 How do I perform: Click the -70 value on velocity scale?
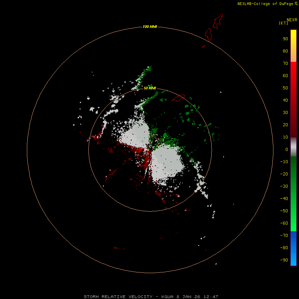(x=284, y=235)
